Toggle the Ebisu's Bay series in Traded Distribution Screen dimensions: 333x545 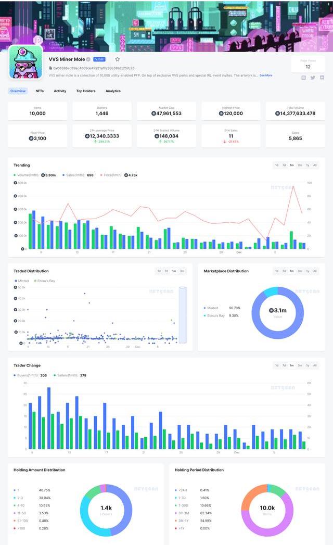44,281
